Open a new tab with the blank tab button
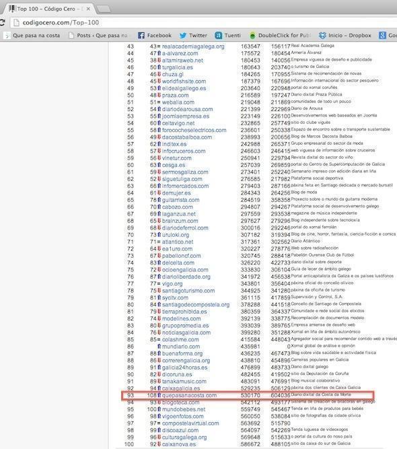 (x=104, y=9)
